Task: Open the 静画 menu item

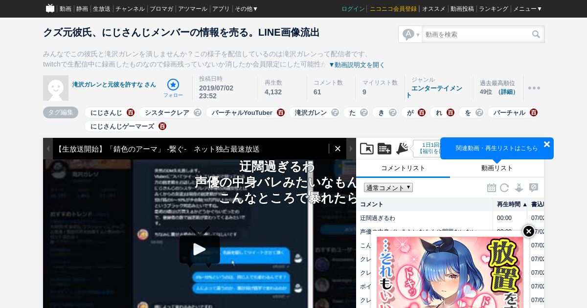Action: [82, 9]
